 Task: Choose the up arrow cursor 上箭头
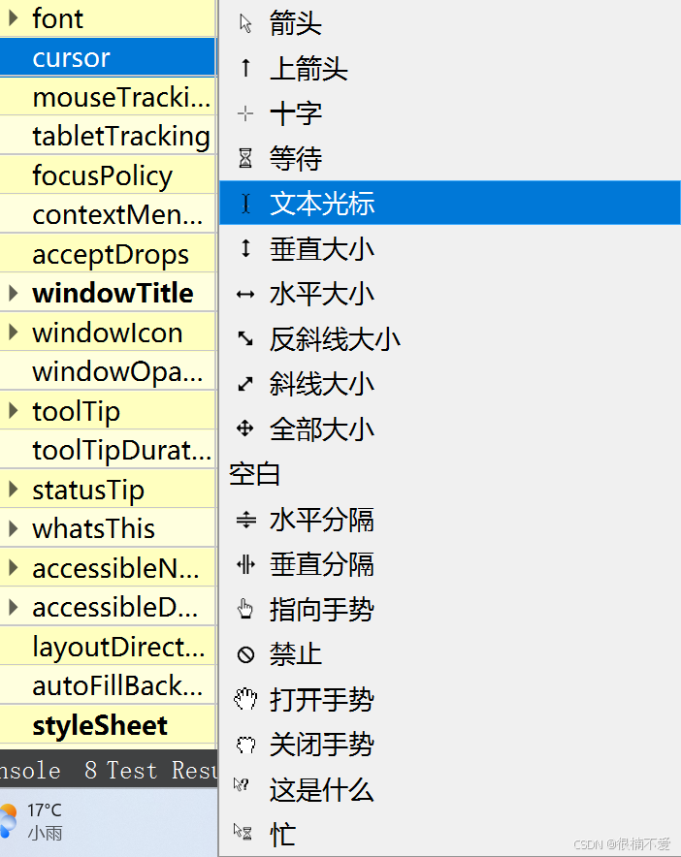coord(245,68)
